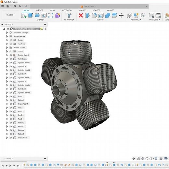Open the File menu icon
Image resolution: width=169 pixels, height=169 pixels.
[7, 6]
